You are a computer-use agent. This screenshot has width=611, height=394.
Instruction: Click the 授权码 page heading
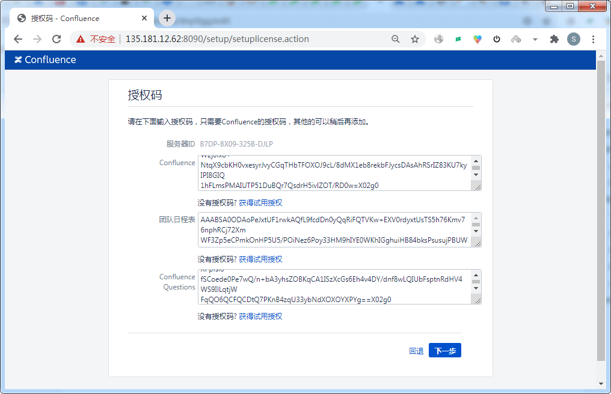145,95
